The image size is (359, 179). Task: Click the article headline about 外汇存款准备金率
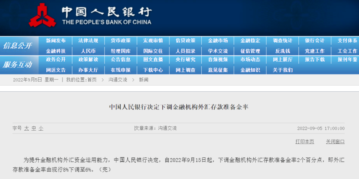(x=179, y=107)
